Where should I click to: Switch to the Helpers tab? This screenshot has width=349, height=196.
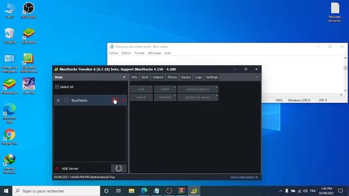pyautogui.click(x=158, y=77)
